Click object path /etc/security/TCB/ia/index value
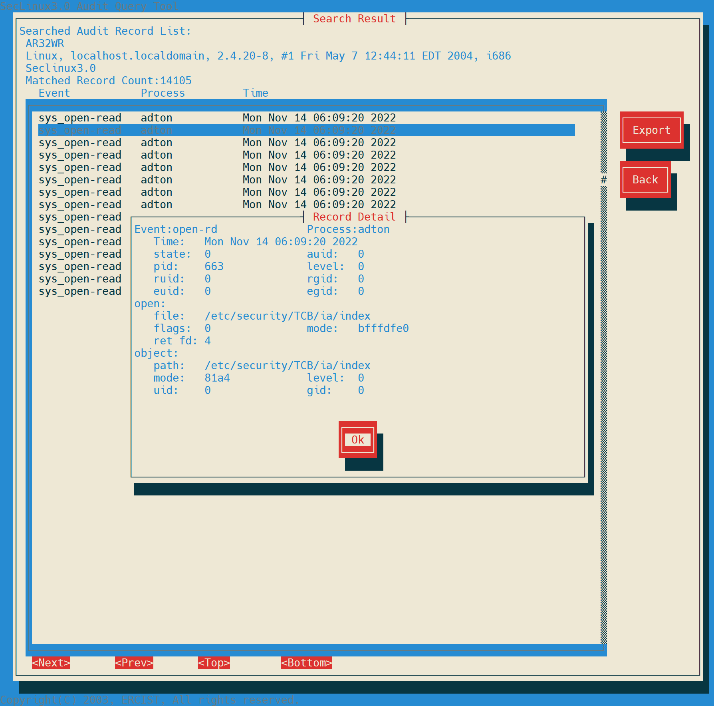This screenshot has height=706, width=714. pos(288,366)
